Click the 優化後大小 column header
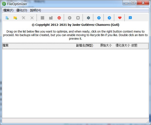The image size is (151, 125). pyautogui.click(x=123, y=46)
